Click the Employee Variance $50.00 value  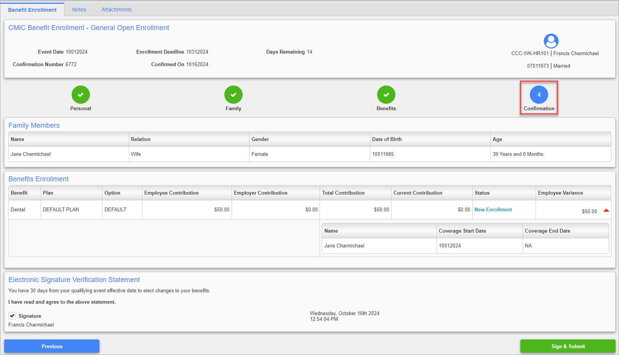589,211
